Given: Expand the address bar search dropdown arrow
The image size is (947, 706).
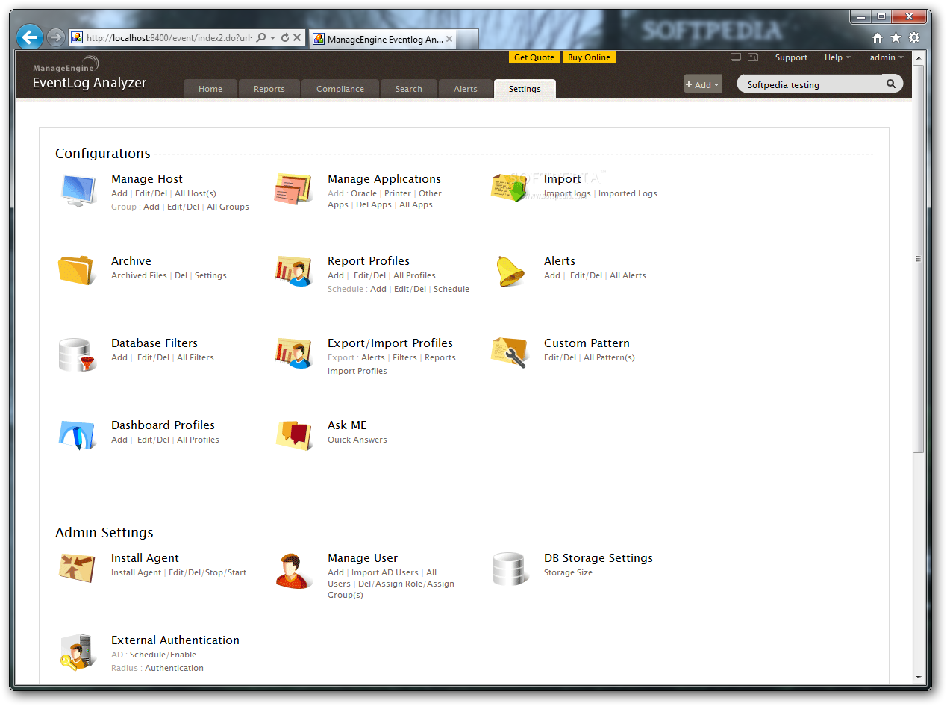Looking at the screenshot, I should [x=273, y=37].
